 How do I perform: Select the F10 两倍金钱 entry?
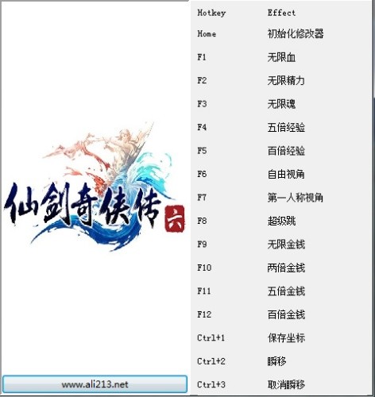point(281,268)
